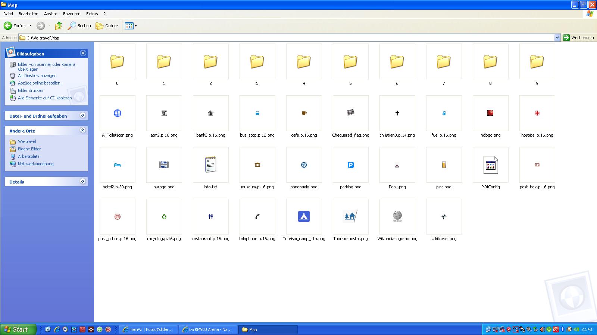Image resolution: width=597 pixels, height=335 pixels.
Task: Select the post_office.p.16.png icon
Action: point(118,217)
